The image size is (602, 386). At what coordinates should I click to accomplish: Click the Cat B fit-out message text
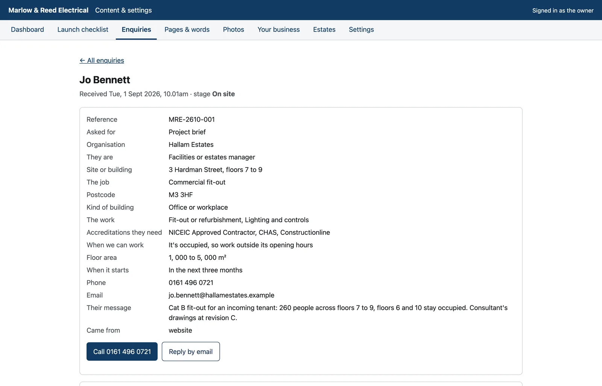(338, 313)
